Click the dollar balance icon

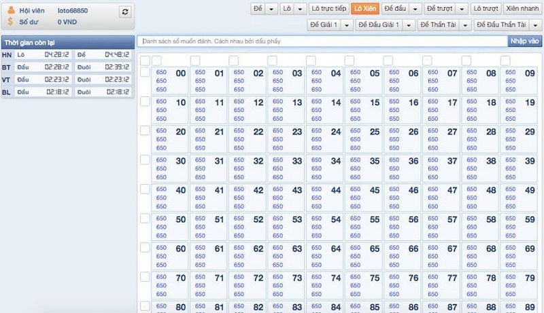[x=10, y=22]
